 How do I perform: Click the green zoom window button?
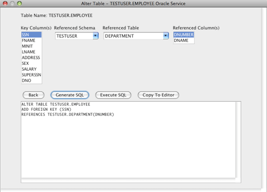pyautogui.click(x=19, y=3)
